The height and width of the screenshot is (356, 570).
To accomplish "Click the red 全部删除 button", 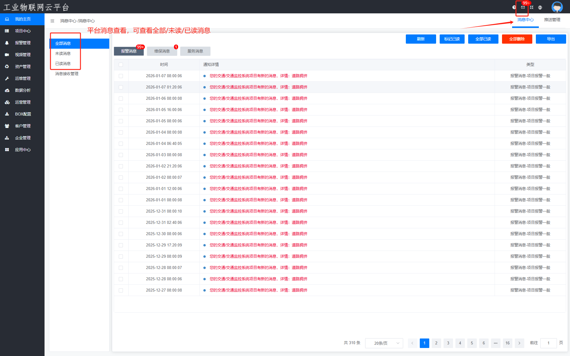I will click(x=517, y=39).
